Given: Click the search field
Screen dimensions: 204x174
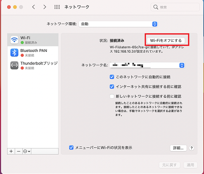Looking at the screenshot, I should click(x=175, y=7).
